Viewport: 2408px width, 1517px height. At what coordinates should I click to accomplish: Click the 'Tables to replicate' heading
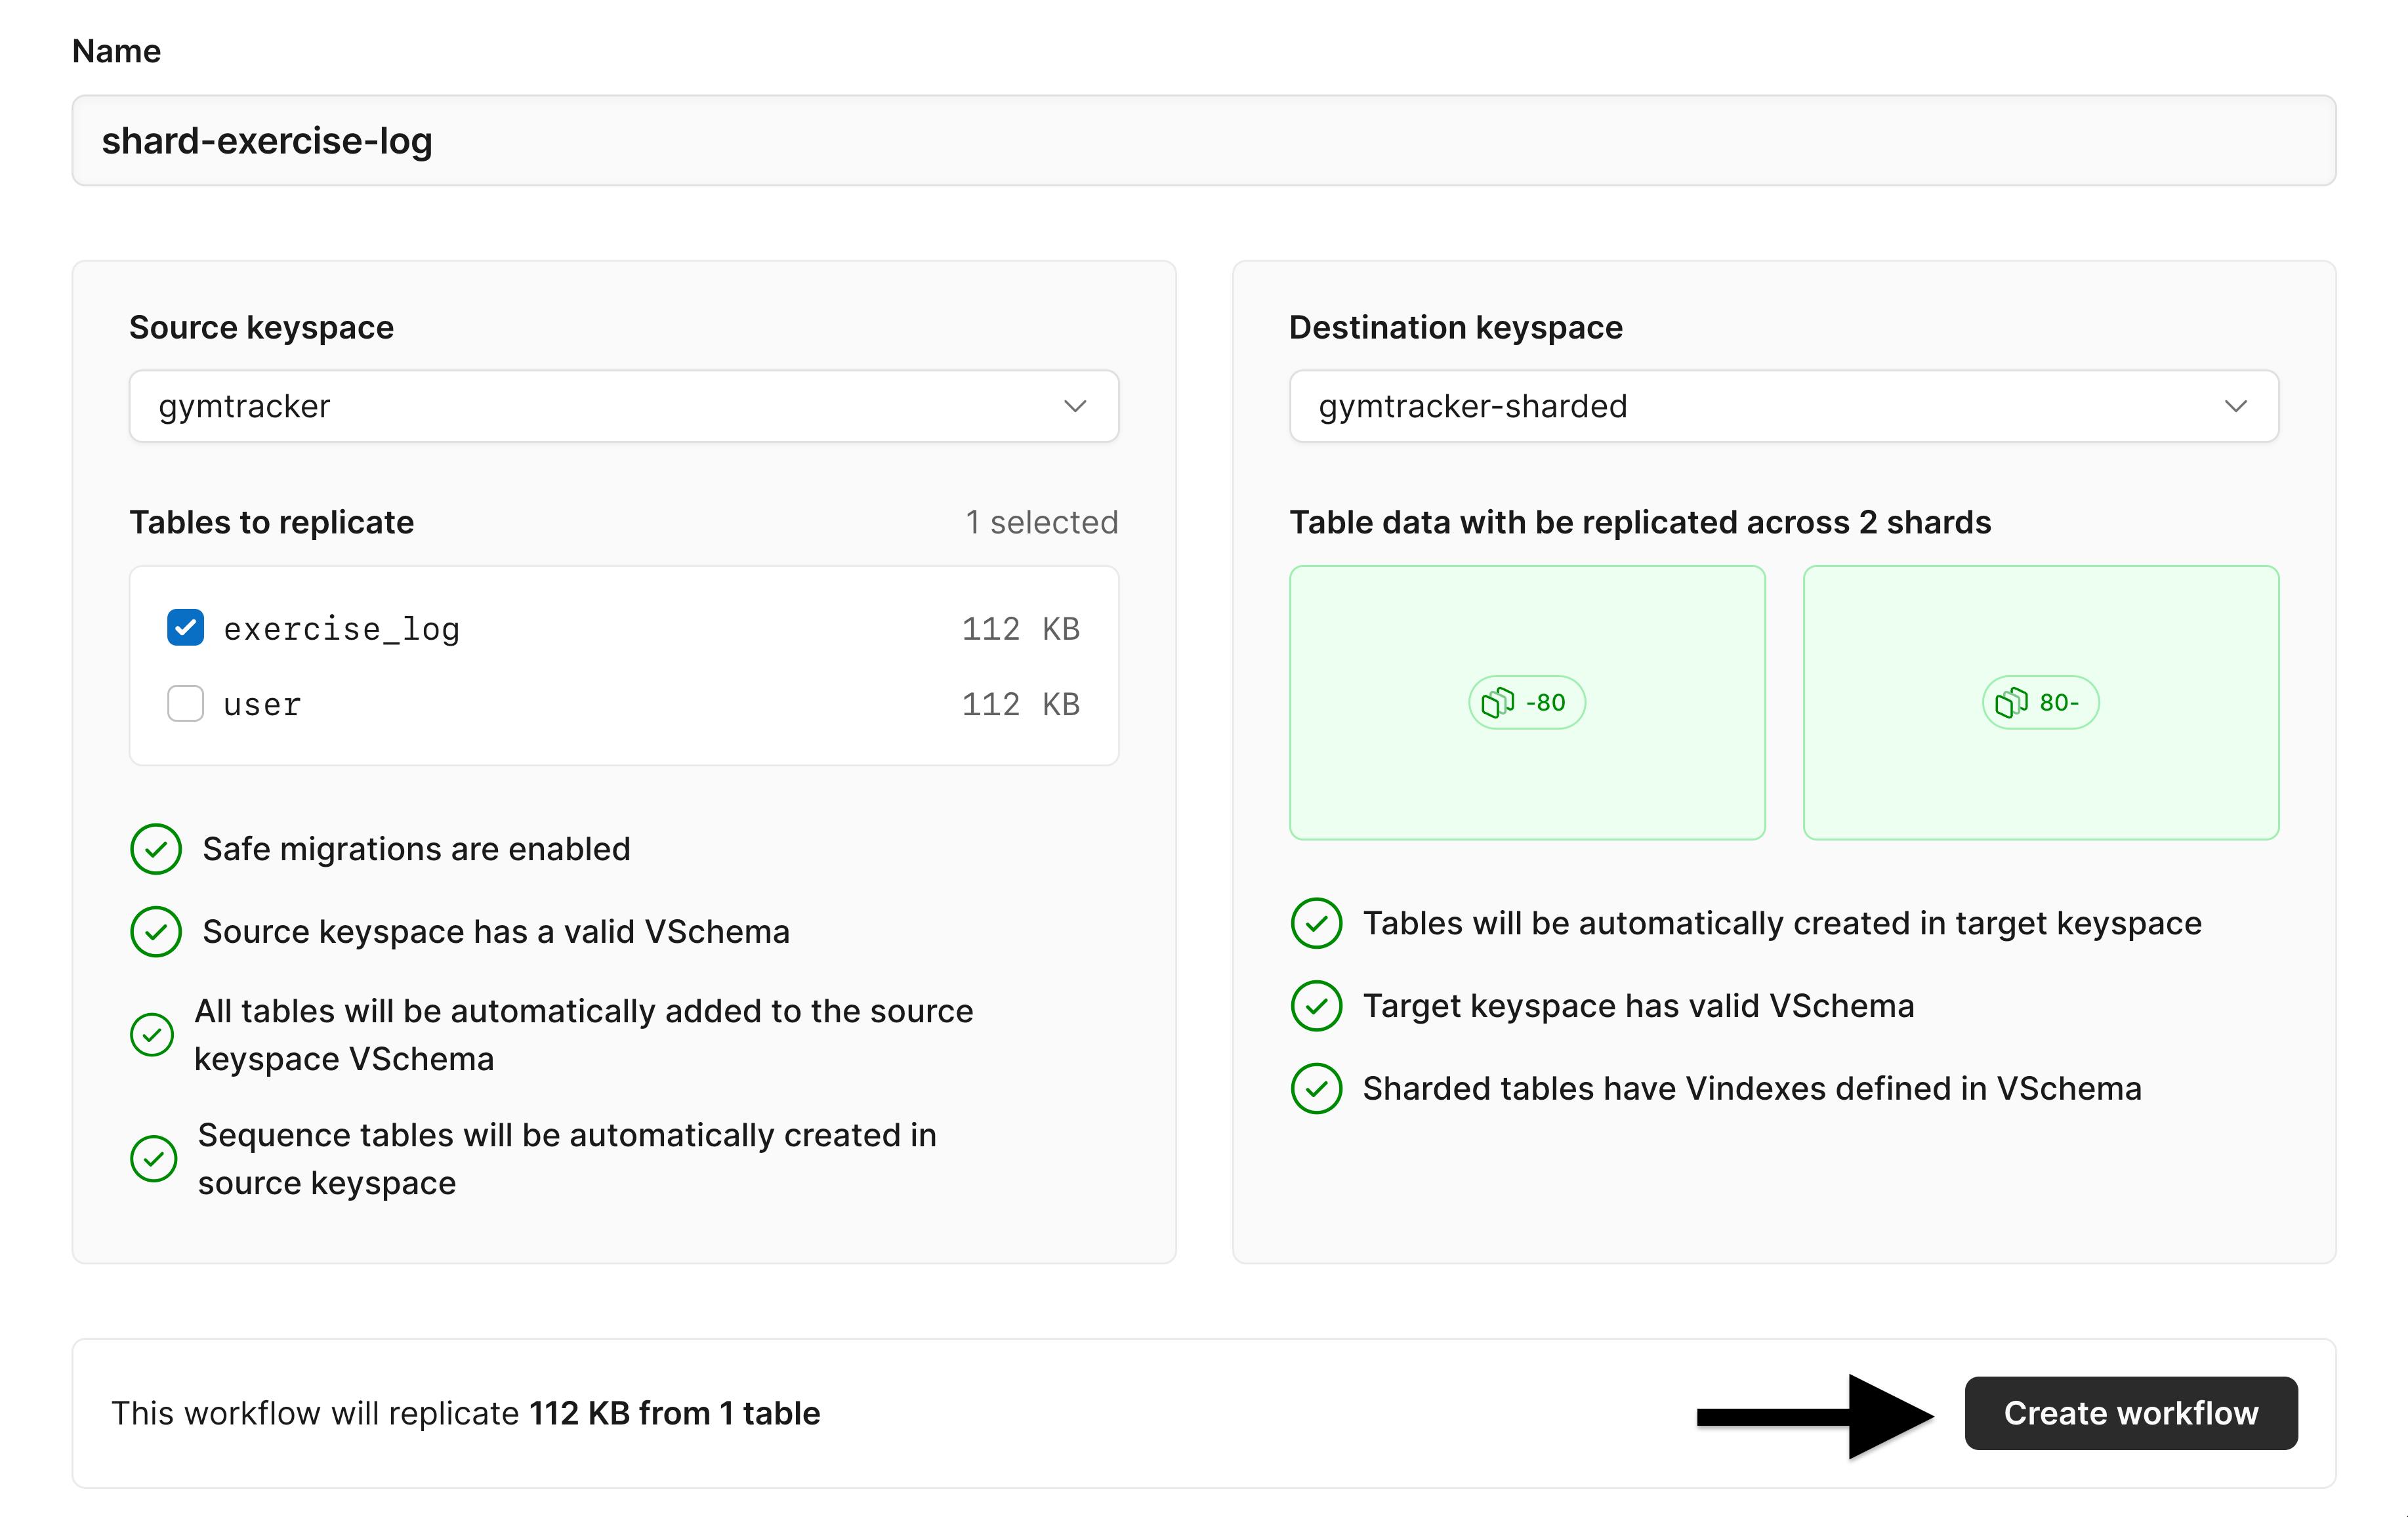[272, 522]
